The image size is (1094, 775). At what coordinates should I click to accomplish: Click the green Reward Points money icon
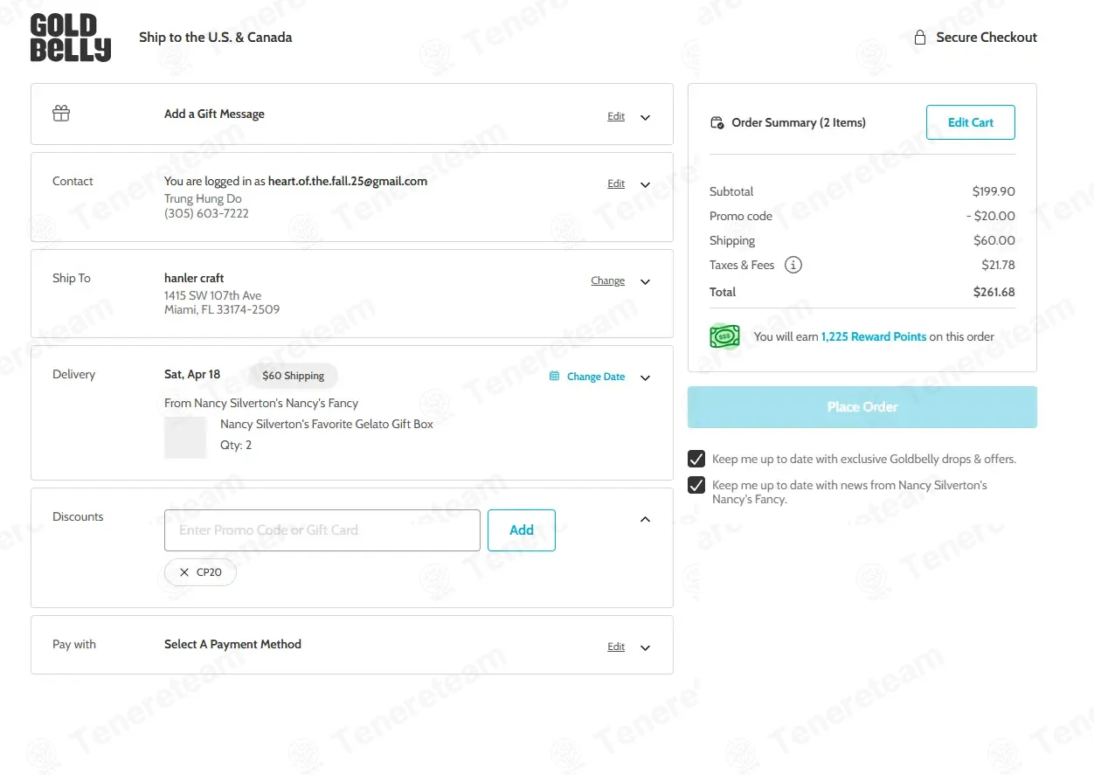[x=724, y=336]
